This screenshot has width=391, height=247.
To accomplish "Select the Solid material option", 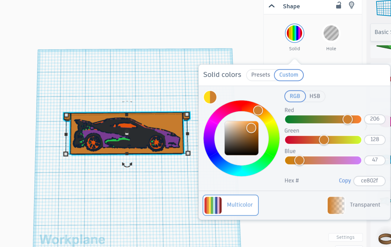I will [294, 33].
